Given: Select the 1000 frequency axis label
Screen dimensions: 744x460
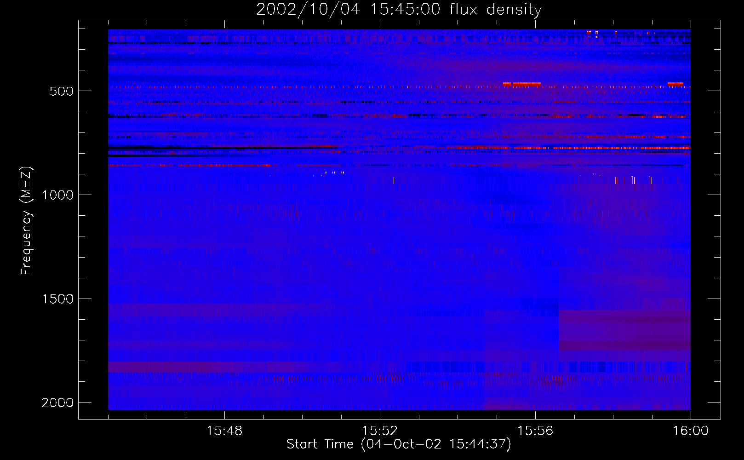Looking at the screenshot, I should click(x=57, y=195).
